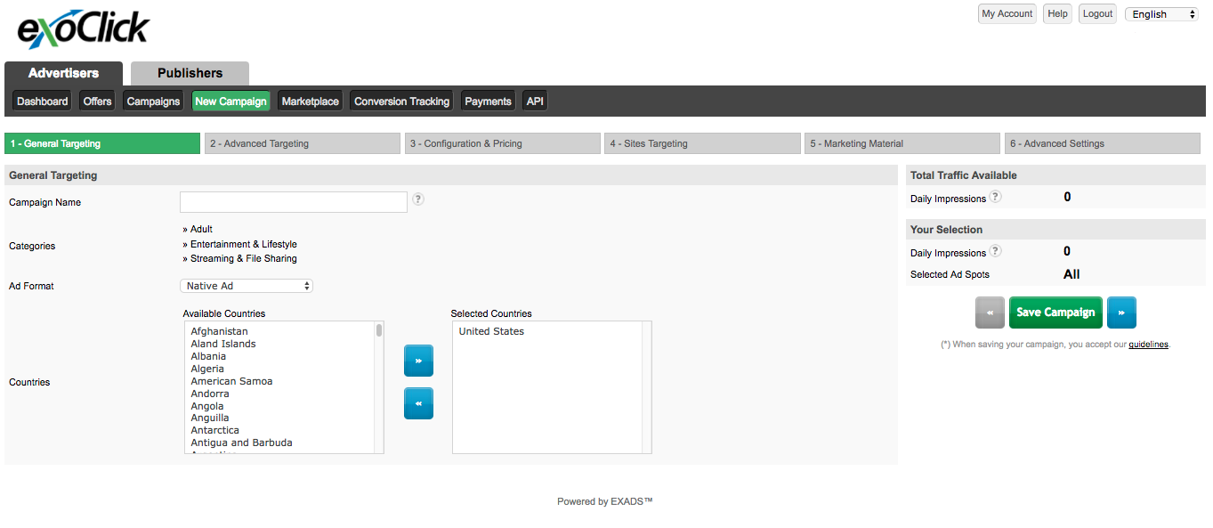
Task: Open the Marketplace menu item
Action: pyautogui.click(x=310, y=102)
